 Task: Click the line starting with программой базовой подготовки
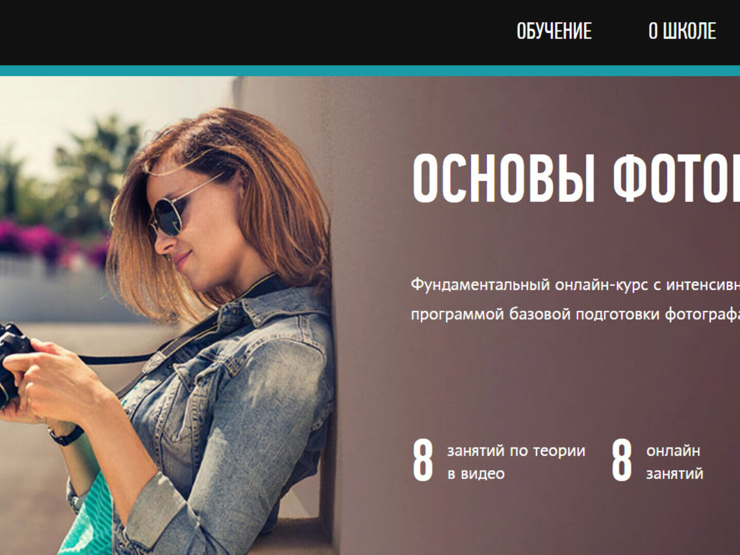tap(575, 314)
